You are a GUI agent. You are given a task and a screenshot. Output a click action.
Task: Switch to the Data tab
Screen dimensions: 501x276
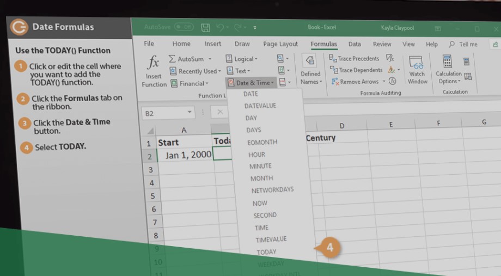(355, 44)
